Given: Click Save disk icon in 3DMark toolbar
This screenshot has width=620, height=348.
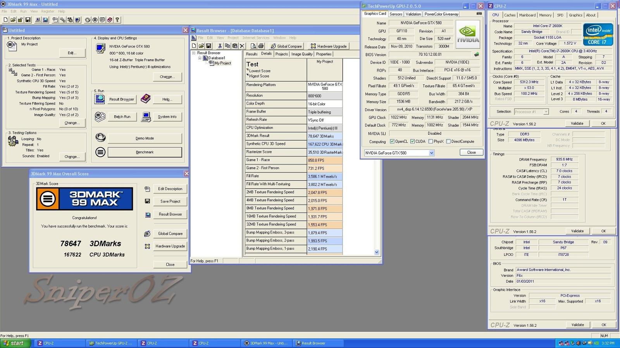Looking at the screenshot, I should point(28,19).
